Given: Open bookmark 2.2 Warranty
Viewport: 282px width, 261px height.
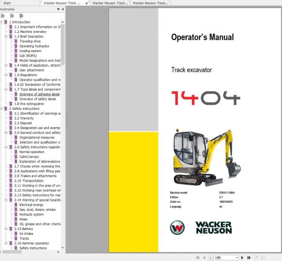Looking at the screenshot, I should (x=24, y=118).
